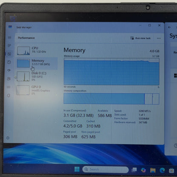
Task: Open the Users sidebar icon
Action: click(x=9, y=78)
